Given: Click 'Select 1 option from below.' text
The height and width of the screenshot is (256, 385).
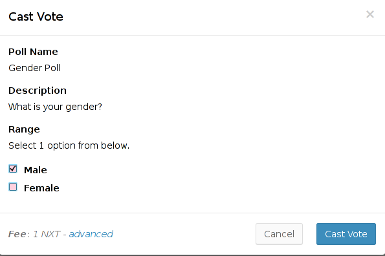Looking at the screenshot, I should click(x=69, y=145).
